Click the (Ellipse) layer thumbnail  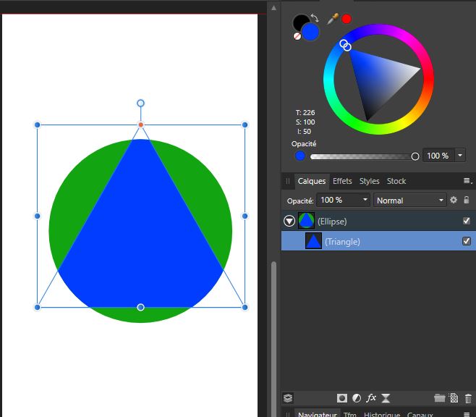[x=306, y=221]
